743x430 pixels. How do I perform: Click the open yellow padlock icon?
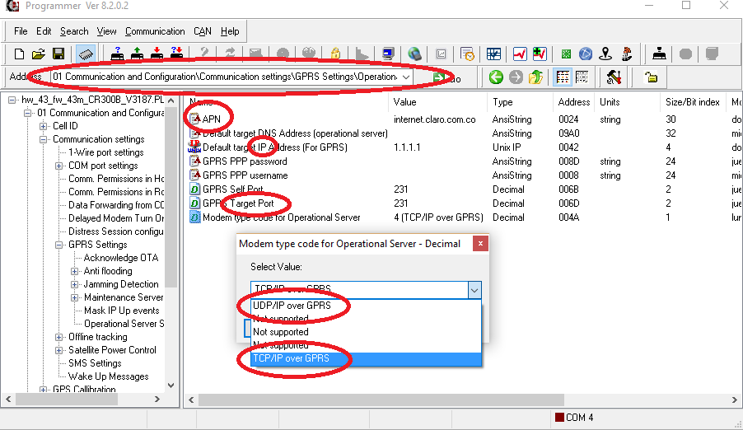652,77
